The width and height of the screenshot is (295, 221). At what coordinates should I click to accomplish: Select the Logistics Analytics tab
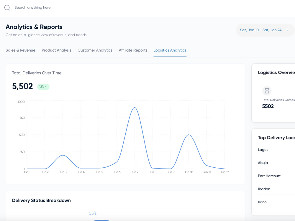(170, 50)
